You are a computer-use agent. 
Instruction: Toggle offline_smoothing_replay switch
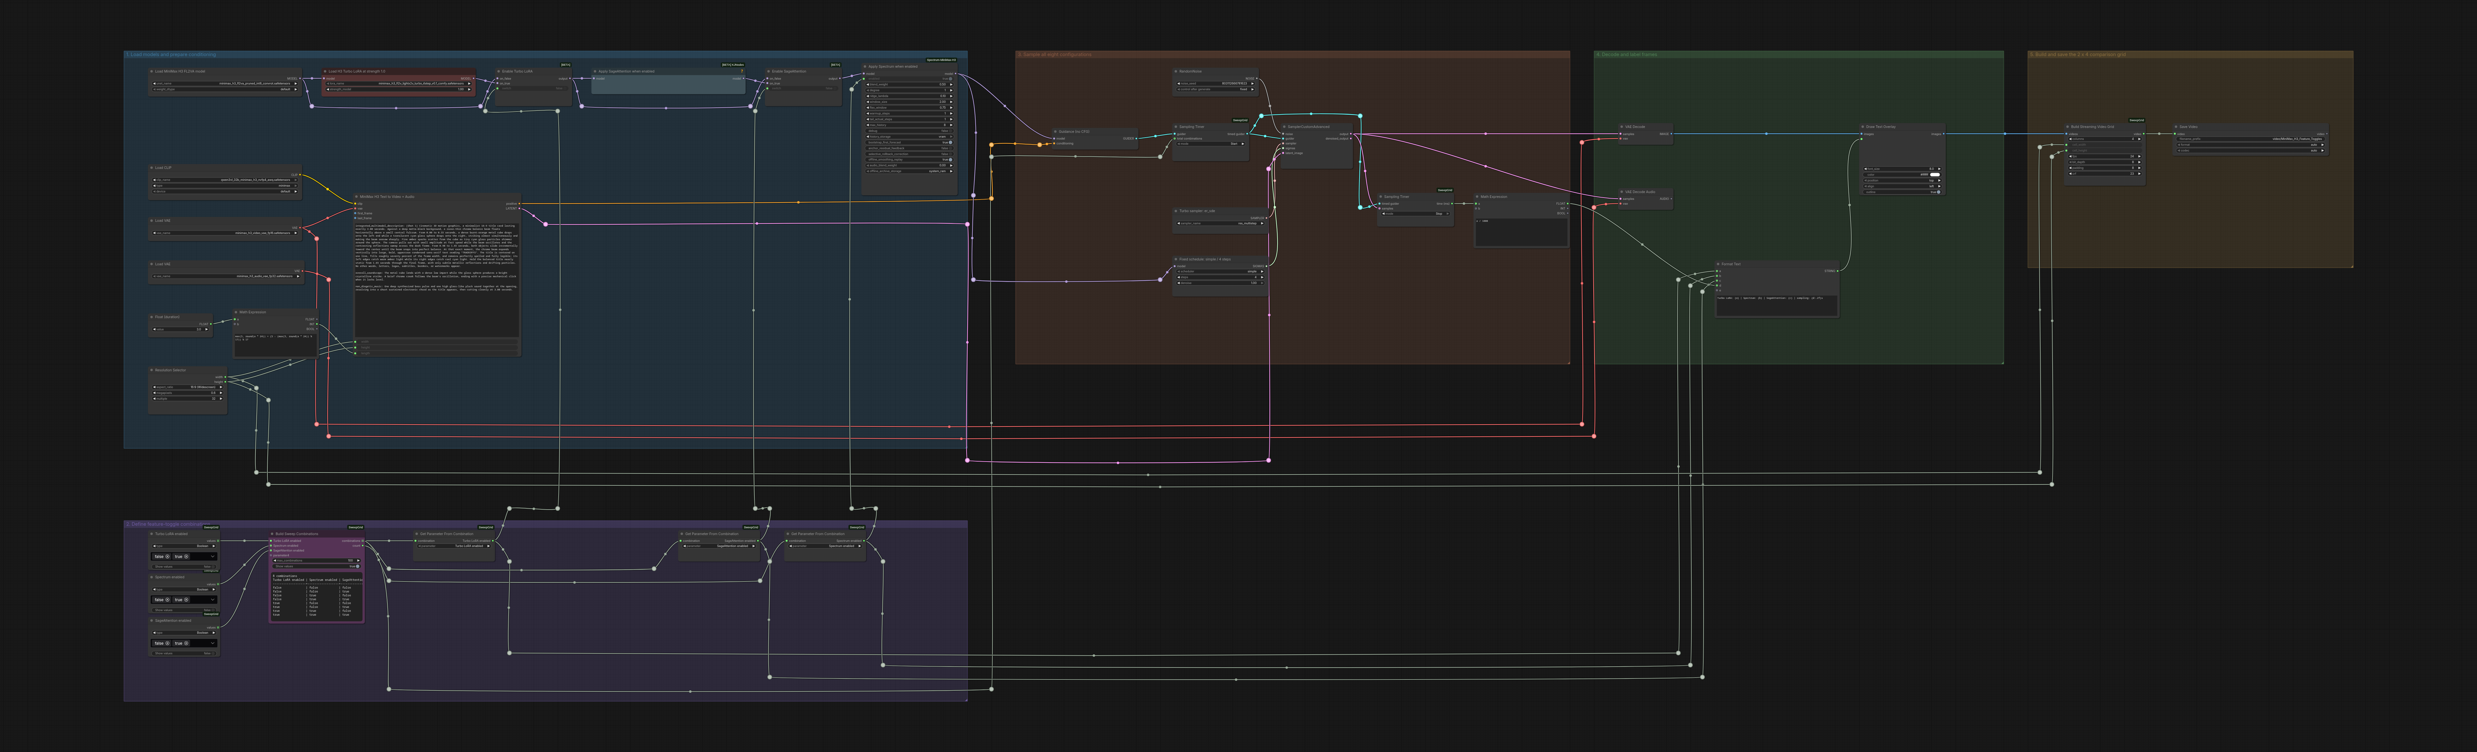910,160
